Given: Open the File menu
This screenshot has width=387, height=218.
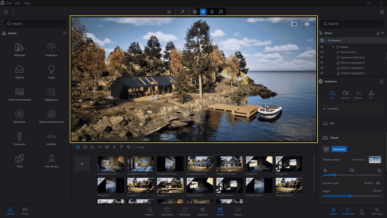Looking at the screenshot, I should 9,3.
